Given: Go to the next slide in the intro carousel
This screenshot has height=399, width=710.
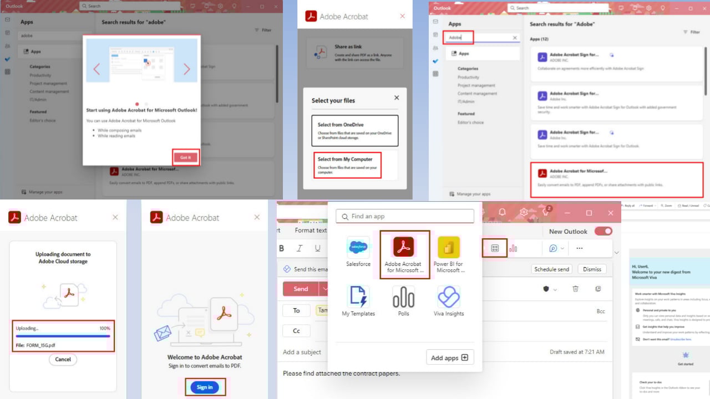Looking at the screenshot, I should coord(186,69).
